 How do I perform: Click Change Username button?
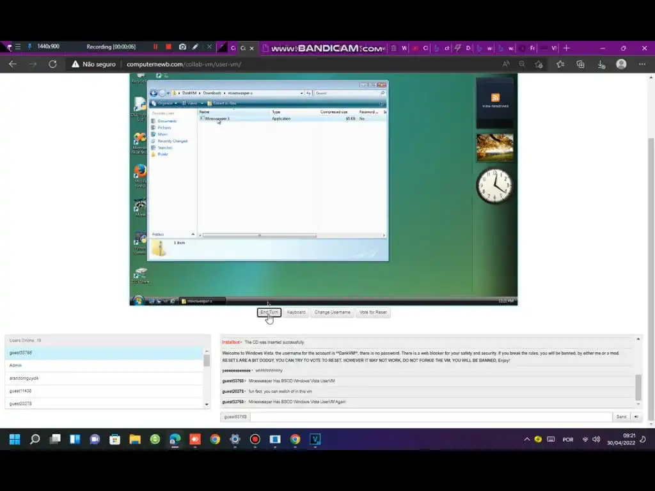click(x=332, y=312)
